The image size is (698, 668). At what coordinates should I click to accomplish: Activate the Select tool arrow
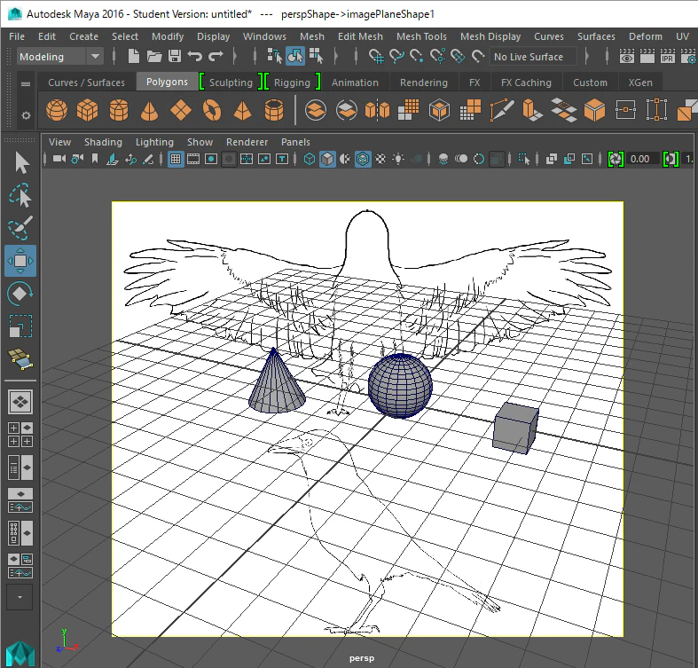tap(21, 162)
